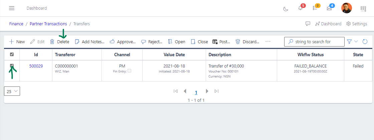The image size is (374, 140).
Task: Open the filter funnel icon
Action: pyautogui.click(x=349, y=42)
